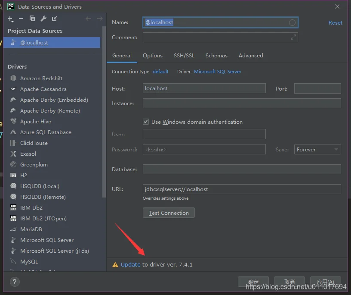Viewport: 351px width, 295px height.
Task: Select the HSQLDB (Remote) driver icon
Action: pyautogui.click(x=13, y=197)
